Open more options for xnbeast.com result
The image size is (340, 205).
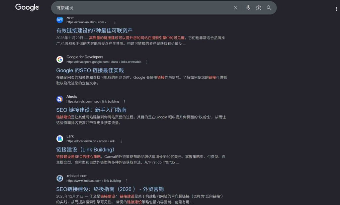[x=126, y=181]
